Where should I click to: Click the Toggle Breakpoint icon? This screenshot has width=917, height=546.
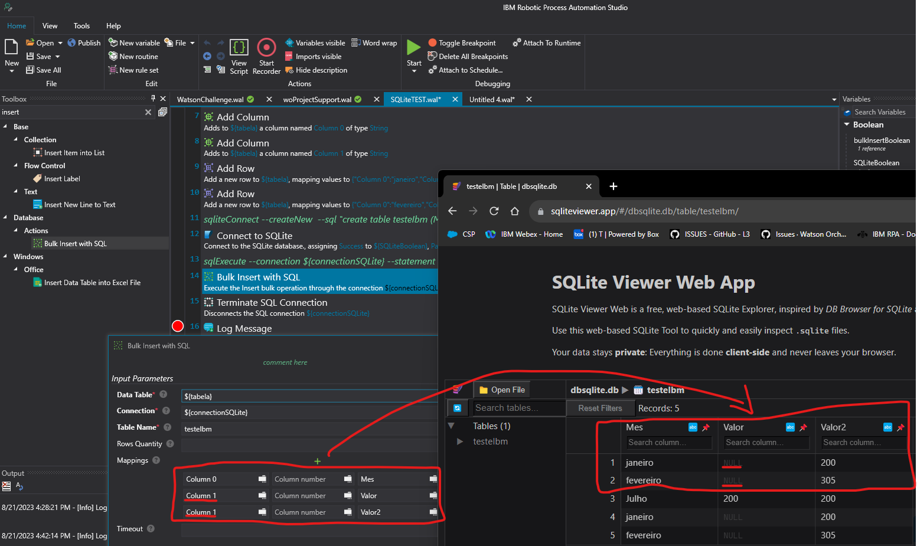[x=432, y=43]
